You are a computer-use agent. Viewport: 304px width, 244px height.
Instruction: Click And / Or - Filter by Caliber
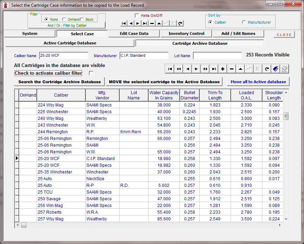(x=67, y=25)
